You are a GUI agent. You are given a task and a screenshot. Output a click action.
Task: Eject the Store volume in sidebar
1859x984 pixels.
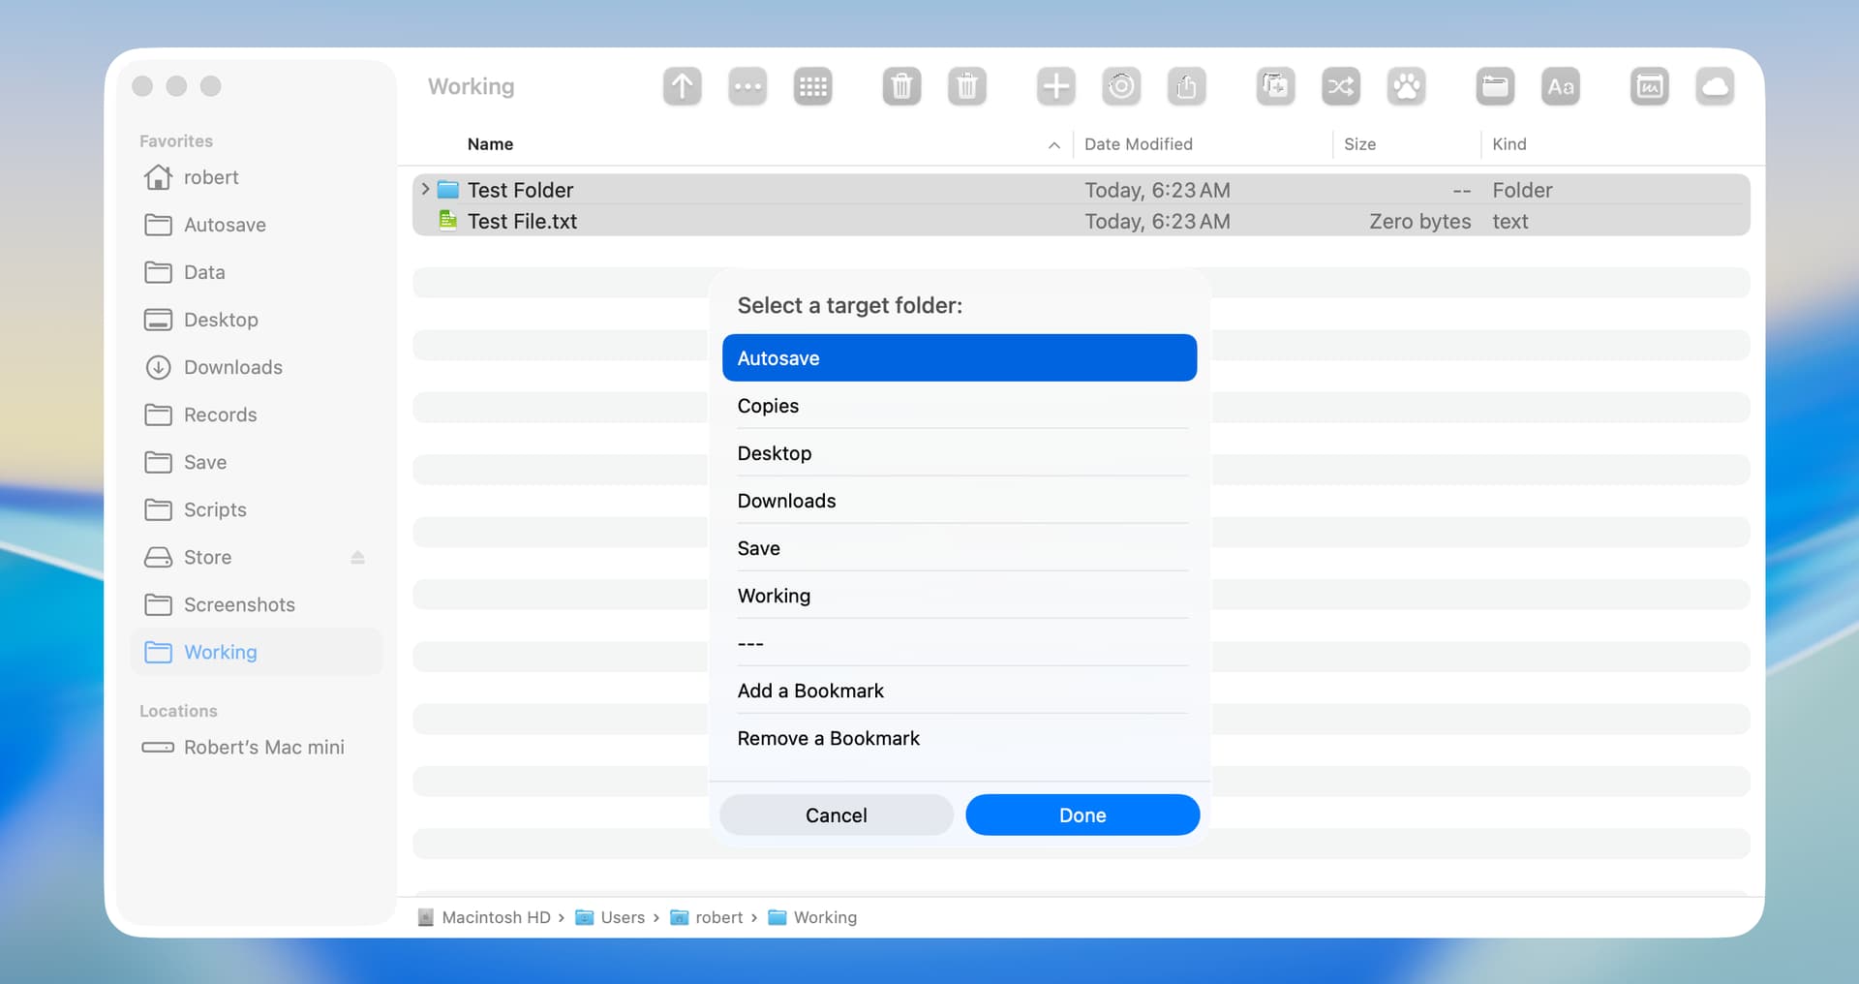pos(357,558)
